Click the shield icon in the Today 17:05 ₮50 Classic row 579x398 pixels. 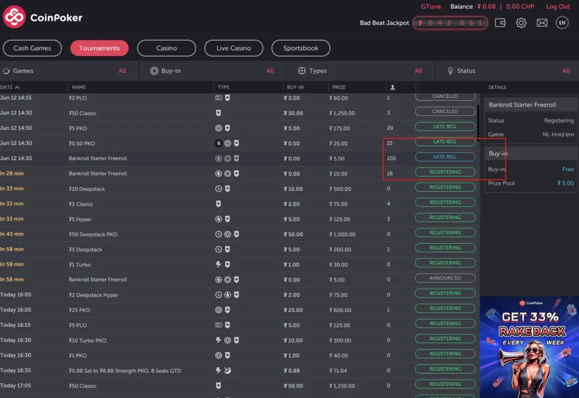219,386
